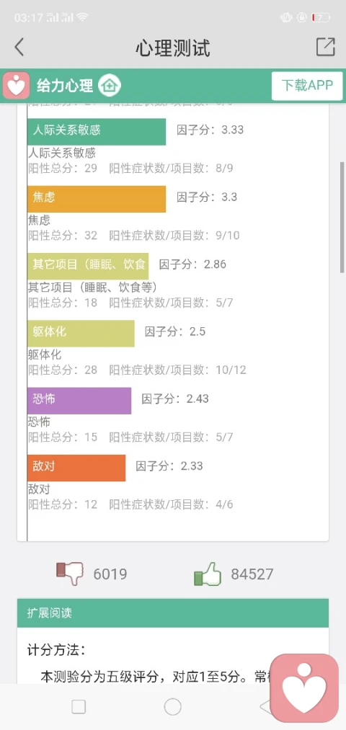Screen dimensions: 346x730
Task: Click the thumbs-down dislike icon
Action: 70,574
